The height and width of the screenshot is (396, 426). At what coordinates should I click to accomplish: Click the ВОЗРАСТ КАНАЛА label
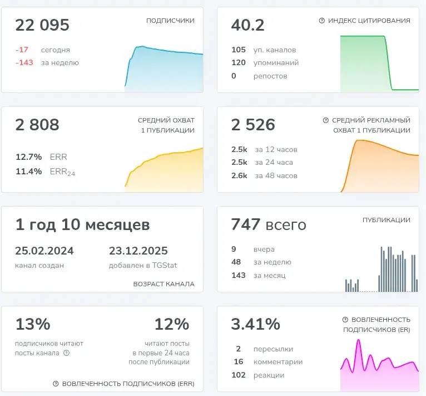[x=164, y=284]
